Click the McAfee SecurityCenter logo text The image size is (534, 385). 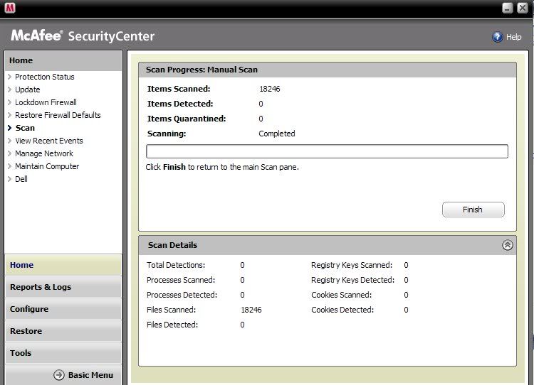click(83, 36)
